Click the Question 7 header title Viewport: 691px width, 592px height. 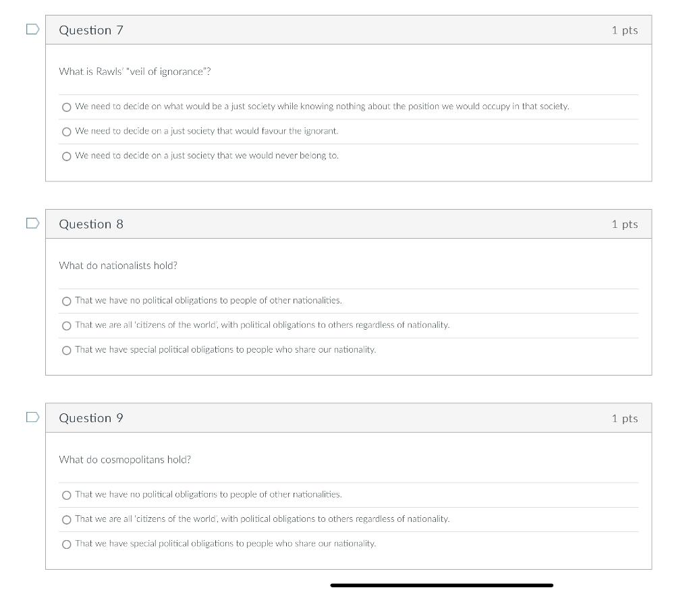(91, 30)
